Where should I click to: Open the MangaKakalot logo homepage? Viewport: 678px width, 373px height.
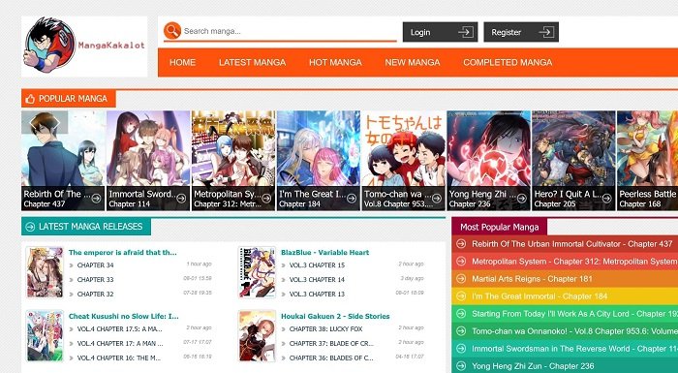coord(84,47)
